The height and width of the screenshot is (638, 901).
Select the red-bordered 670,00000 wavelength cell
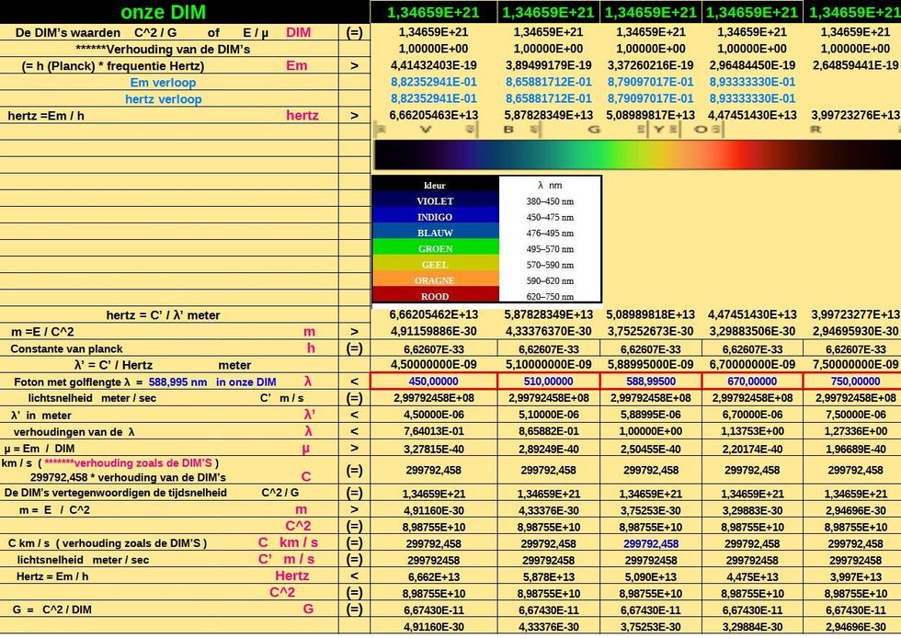[752, 382]
